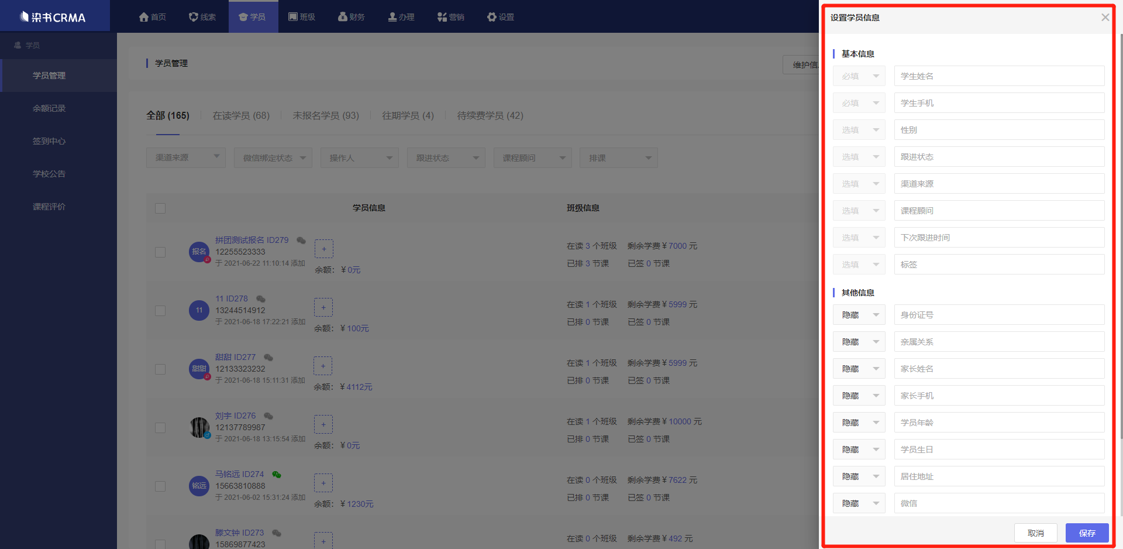This screenshot has height=549, width=1123.
Task: Click the chat icon next to 甜甜 ID277
Action: point(268,357)
